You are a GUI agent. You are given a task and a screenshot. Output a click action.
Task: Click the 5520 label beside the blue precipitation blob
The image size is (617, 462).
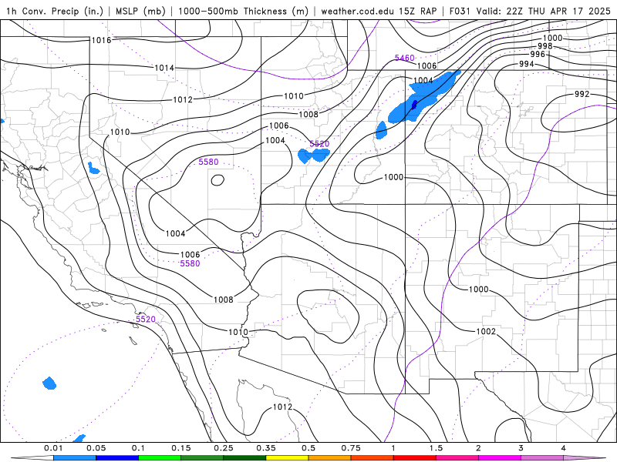319,144
